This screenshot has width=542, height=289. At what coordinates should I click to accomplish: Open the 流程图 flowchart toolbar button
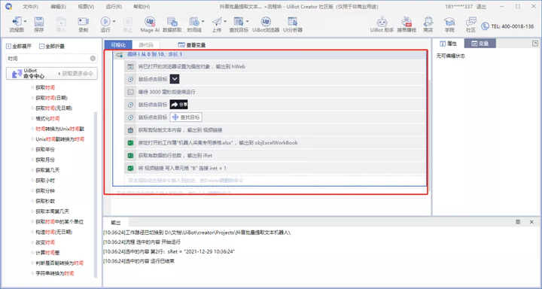[x=17, y=24]
